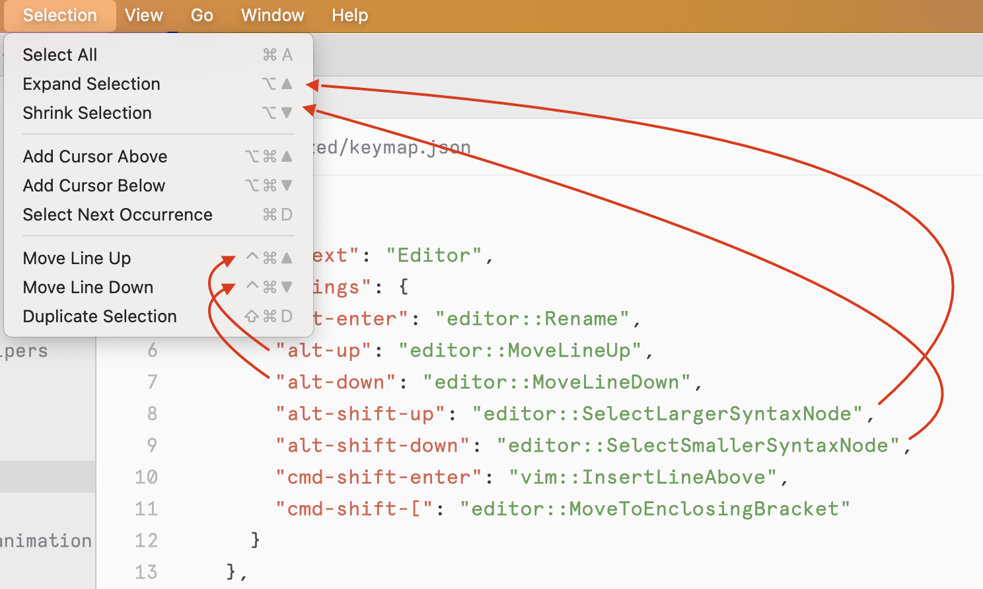Select Add Cursor Below option
Viewport: 983px width, 589px height.
(94, 186)
